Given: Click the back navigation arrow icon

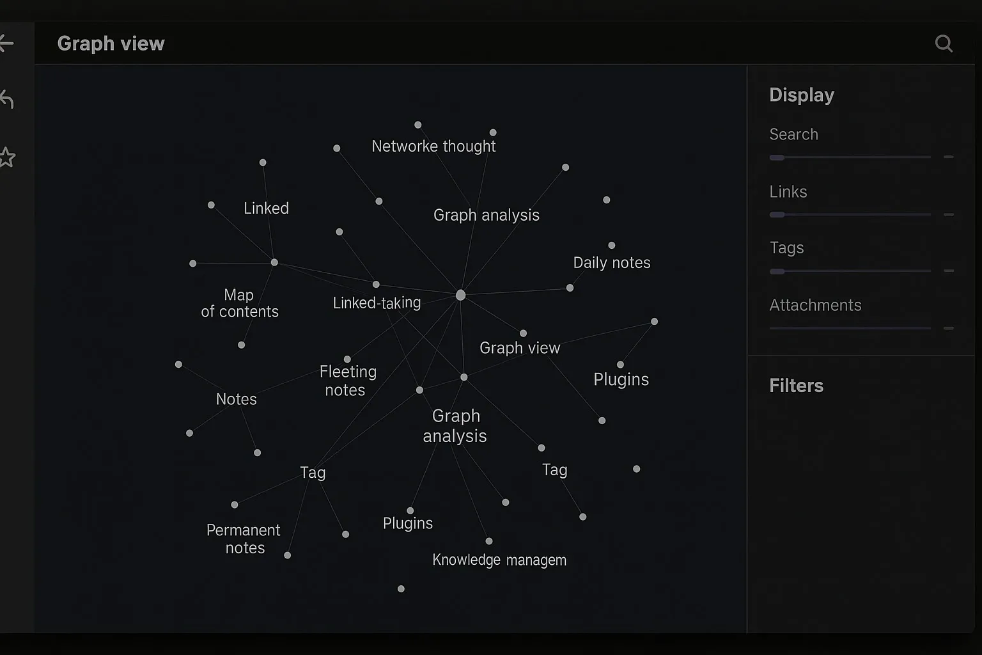Looking at the screenshot, I should (x=7, y=43).
